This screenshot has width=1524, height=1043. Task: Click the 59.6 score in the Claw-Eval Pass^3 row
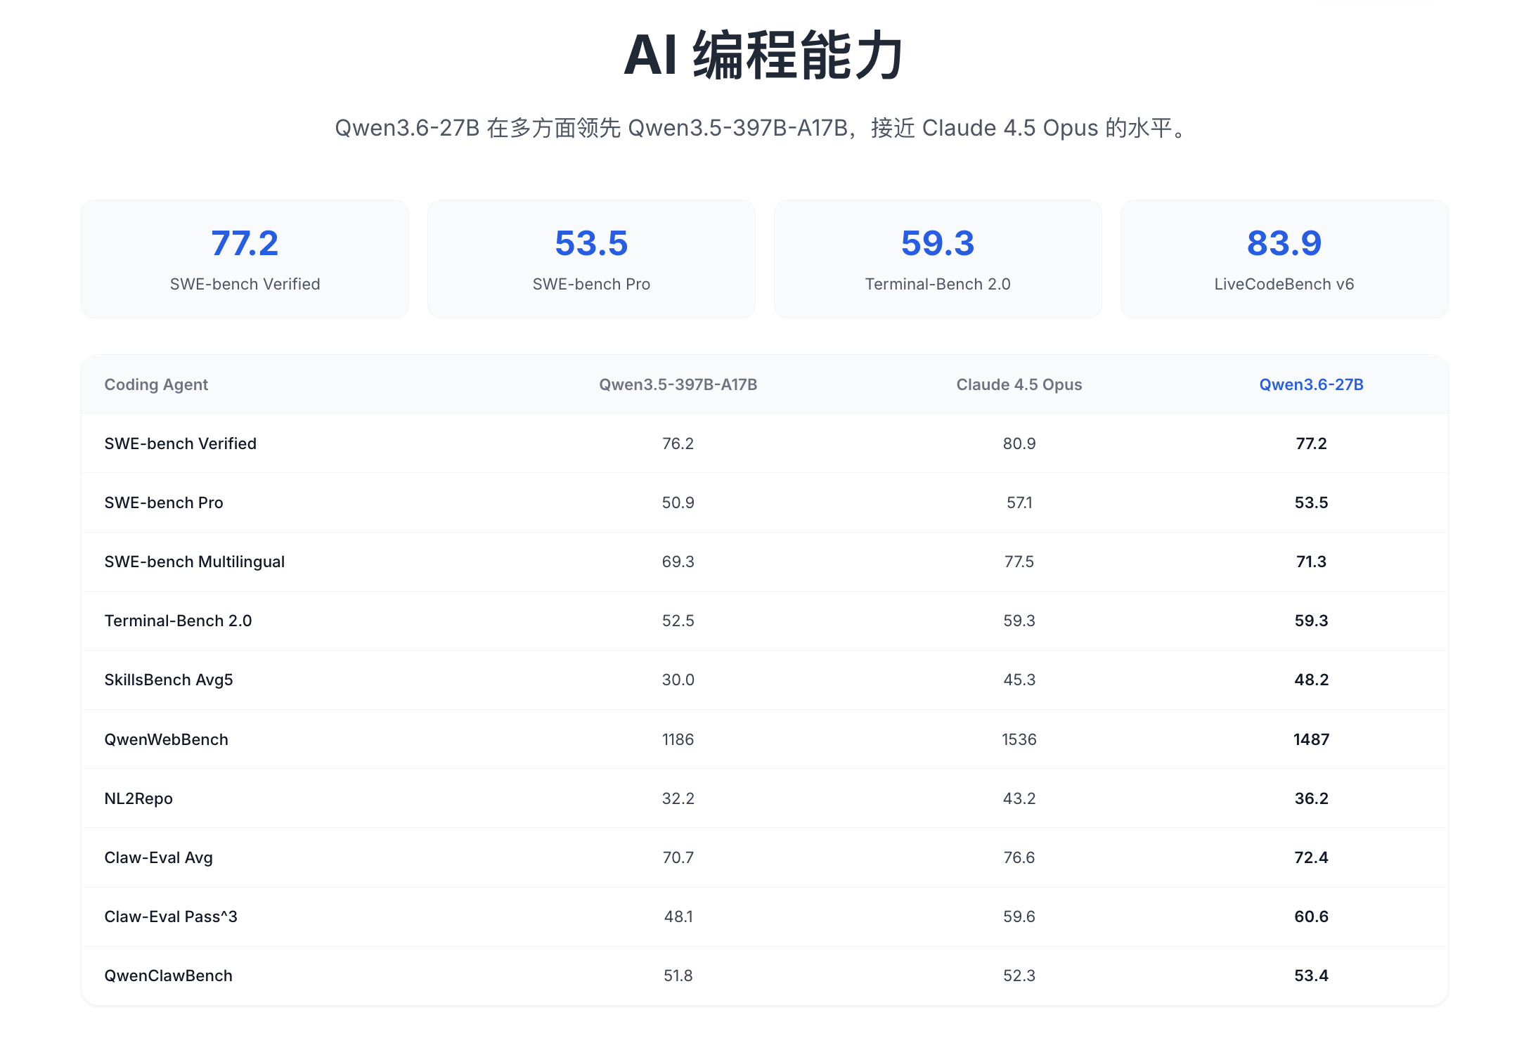pos(1019,916)
